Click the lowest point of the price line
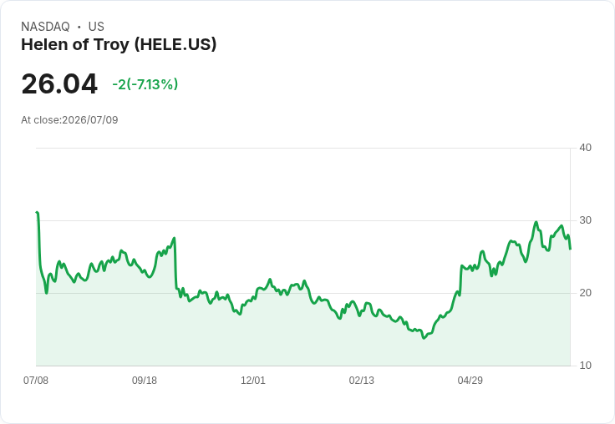The image size is (615, 424). click(424, 338)
